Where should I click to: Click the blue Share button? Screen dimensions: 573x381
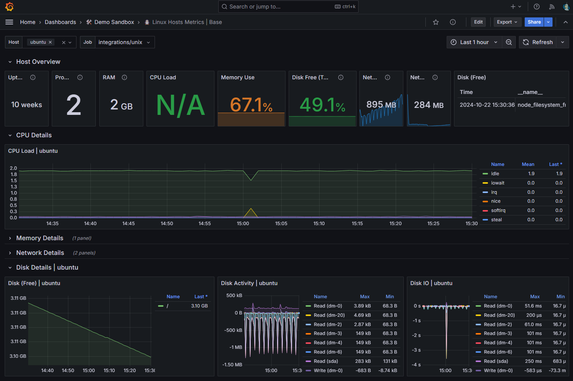[534, 22]
